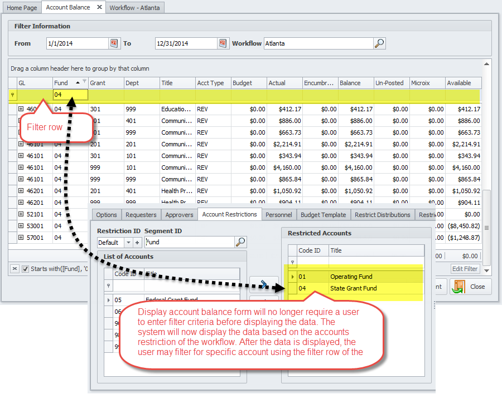The height and width of the screenshot is (399, 502).
Task: Open the From date calendar picker
Action: click(x=114, y=43)
